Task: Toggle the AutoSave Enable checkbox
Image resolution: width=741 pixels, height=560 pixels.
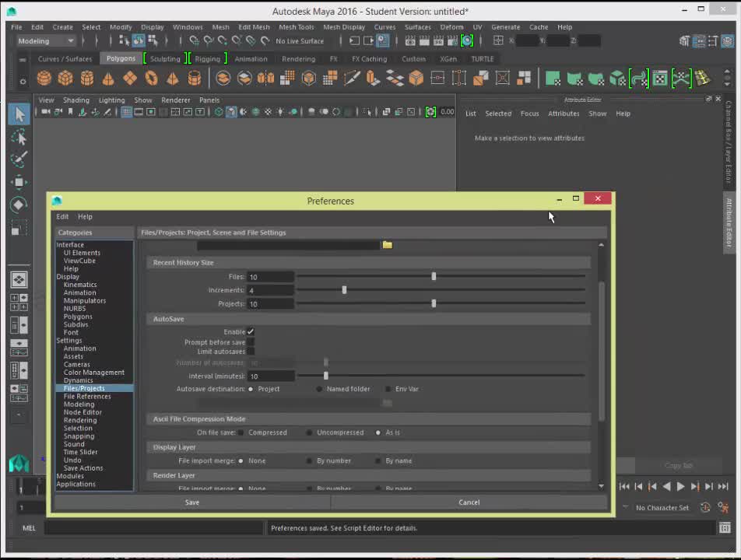Action: [x=251, y=332]
